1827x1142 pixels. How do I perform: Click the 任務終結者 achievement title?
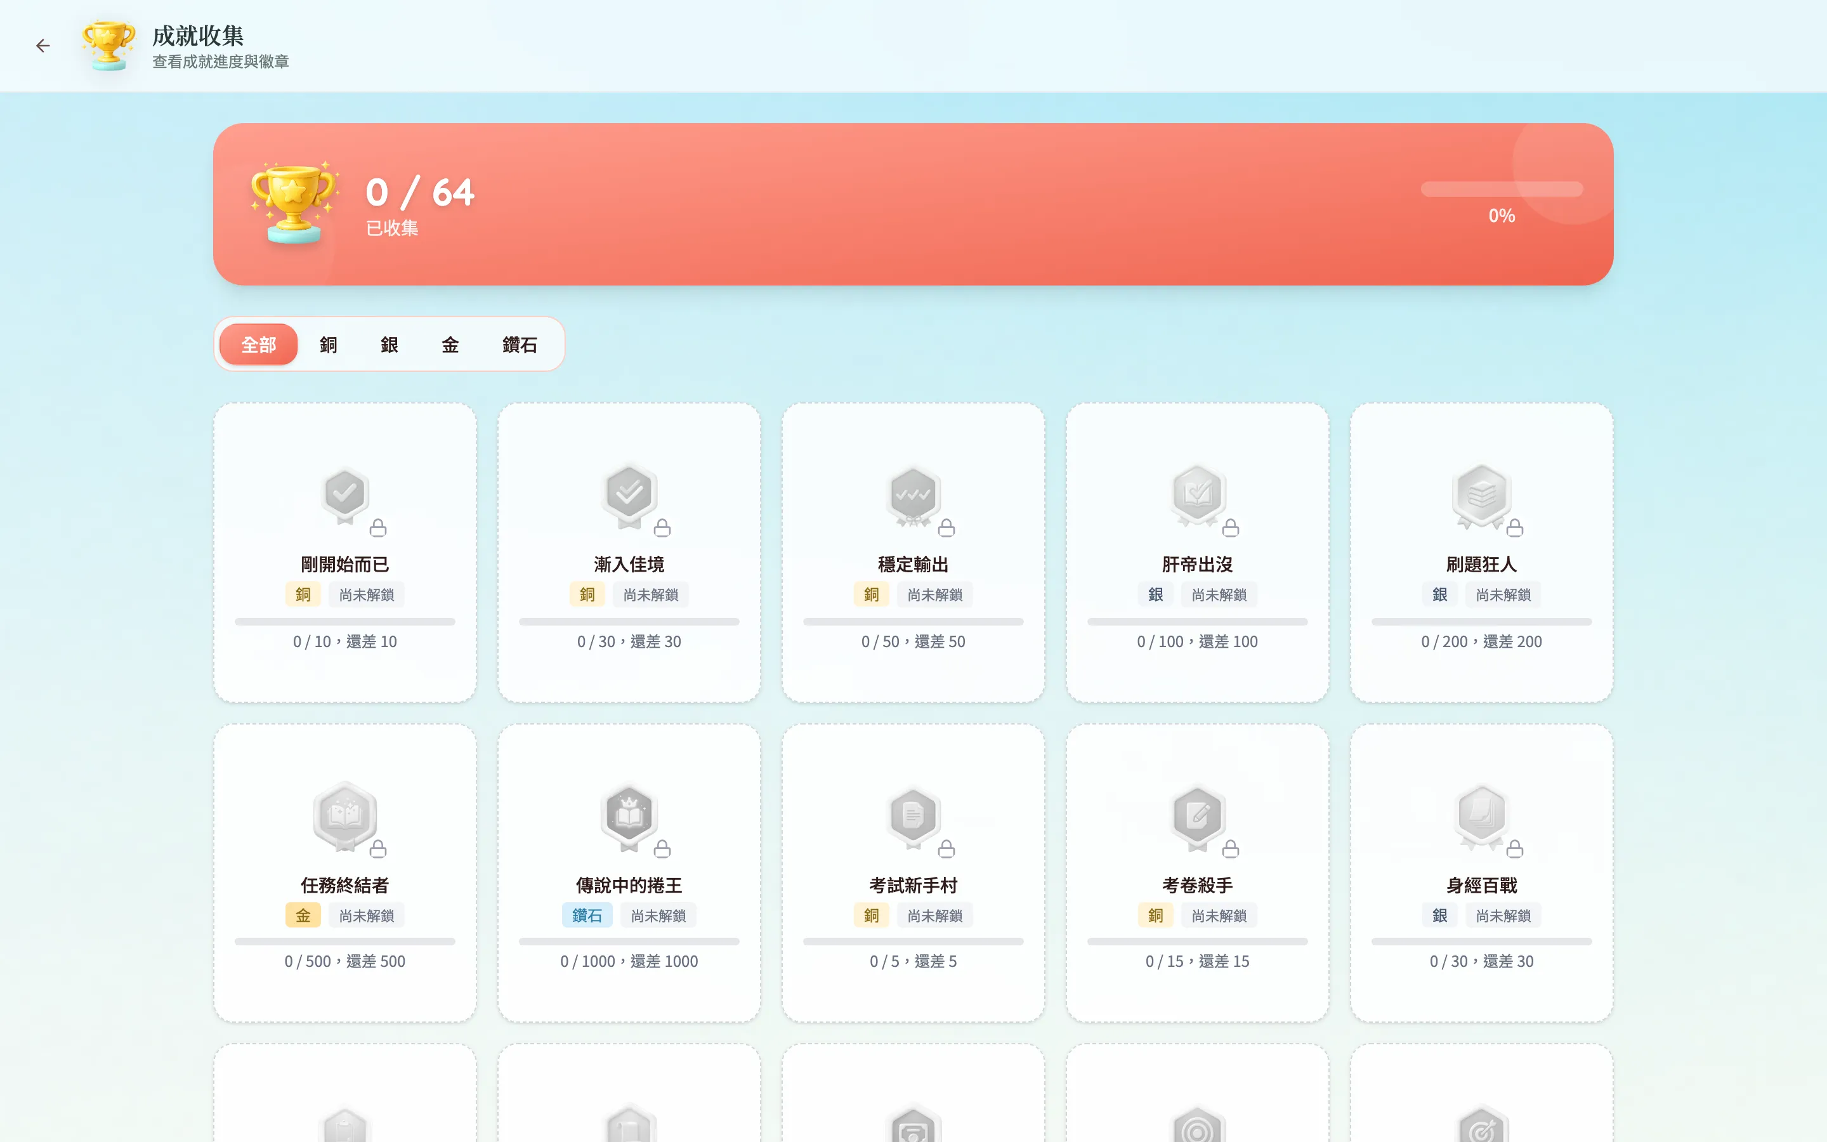(345, 885)
